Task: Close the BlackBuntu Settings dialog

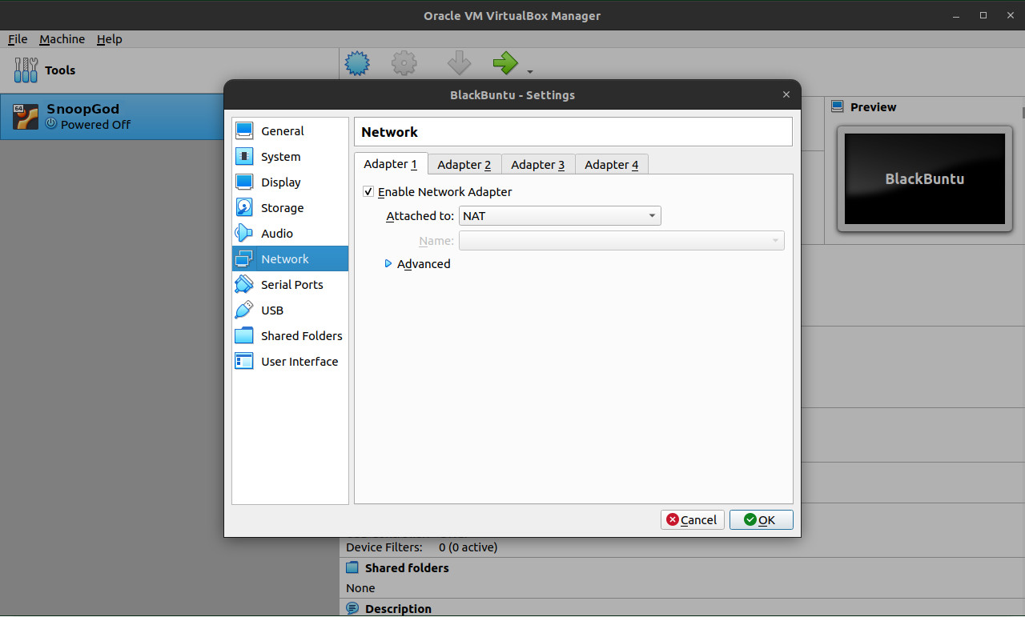Action: pos(786,94)
